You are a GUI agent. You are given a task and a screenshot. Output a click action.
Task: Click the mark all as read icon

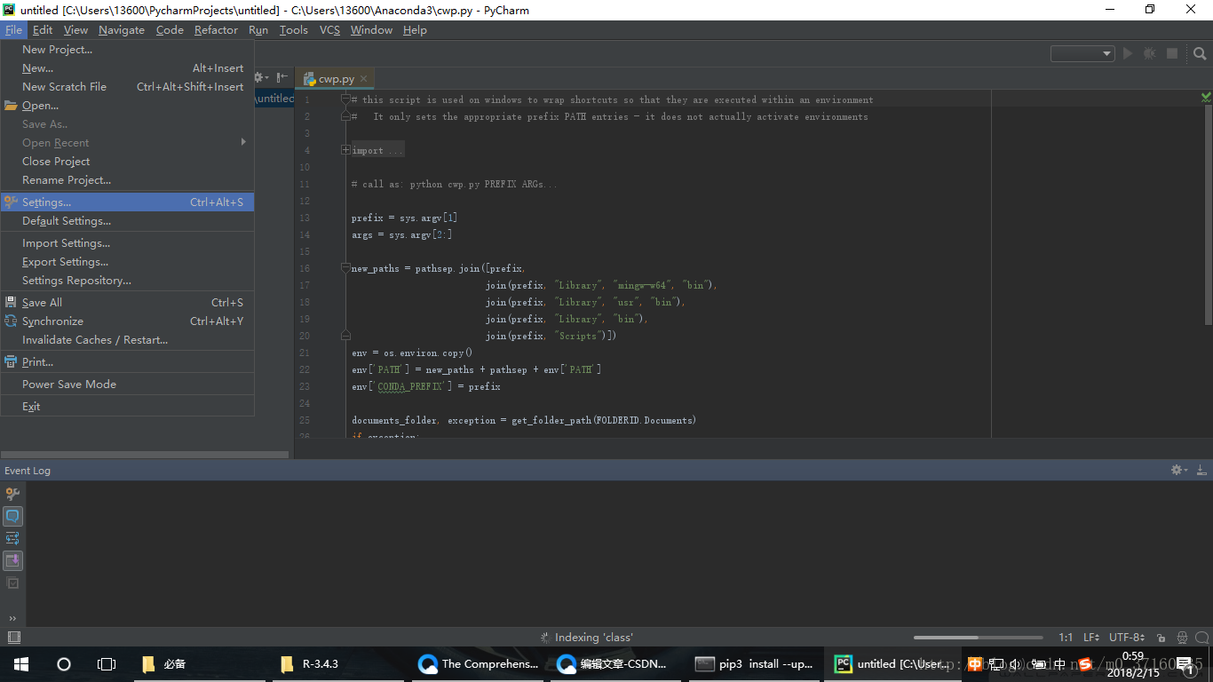click(12, 583)
